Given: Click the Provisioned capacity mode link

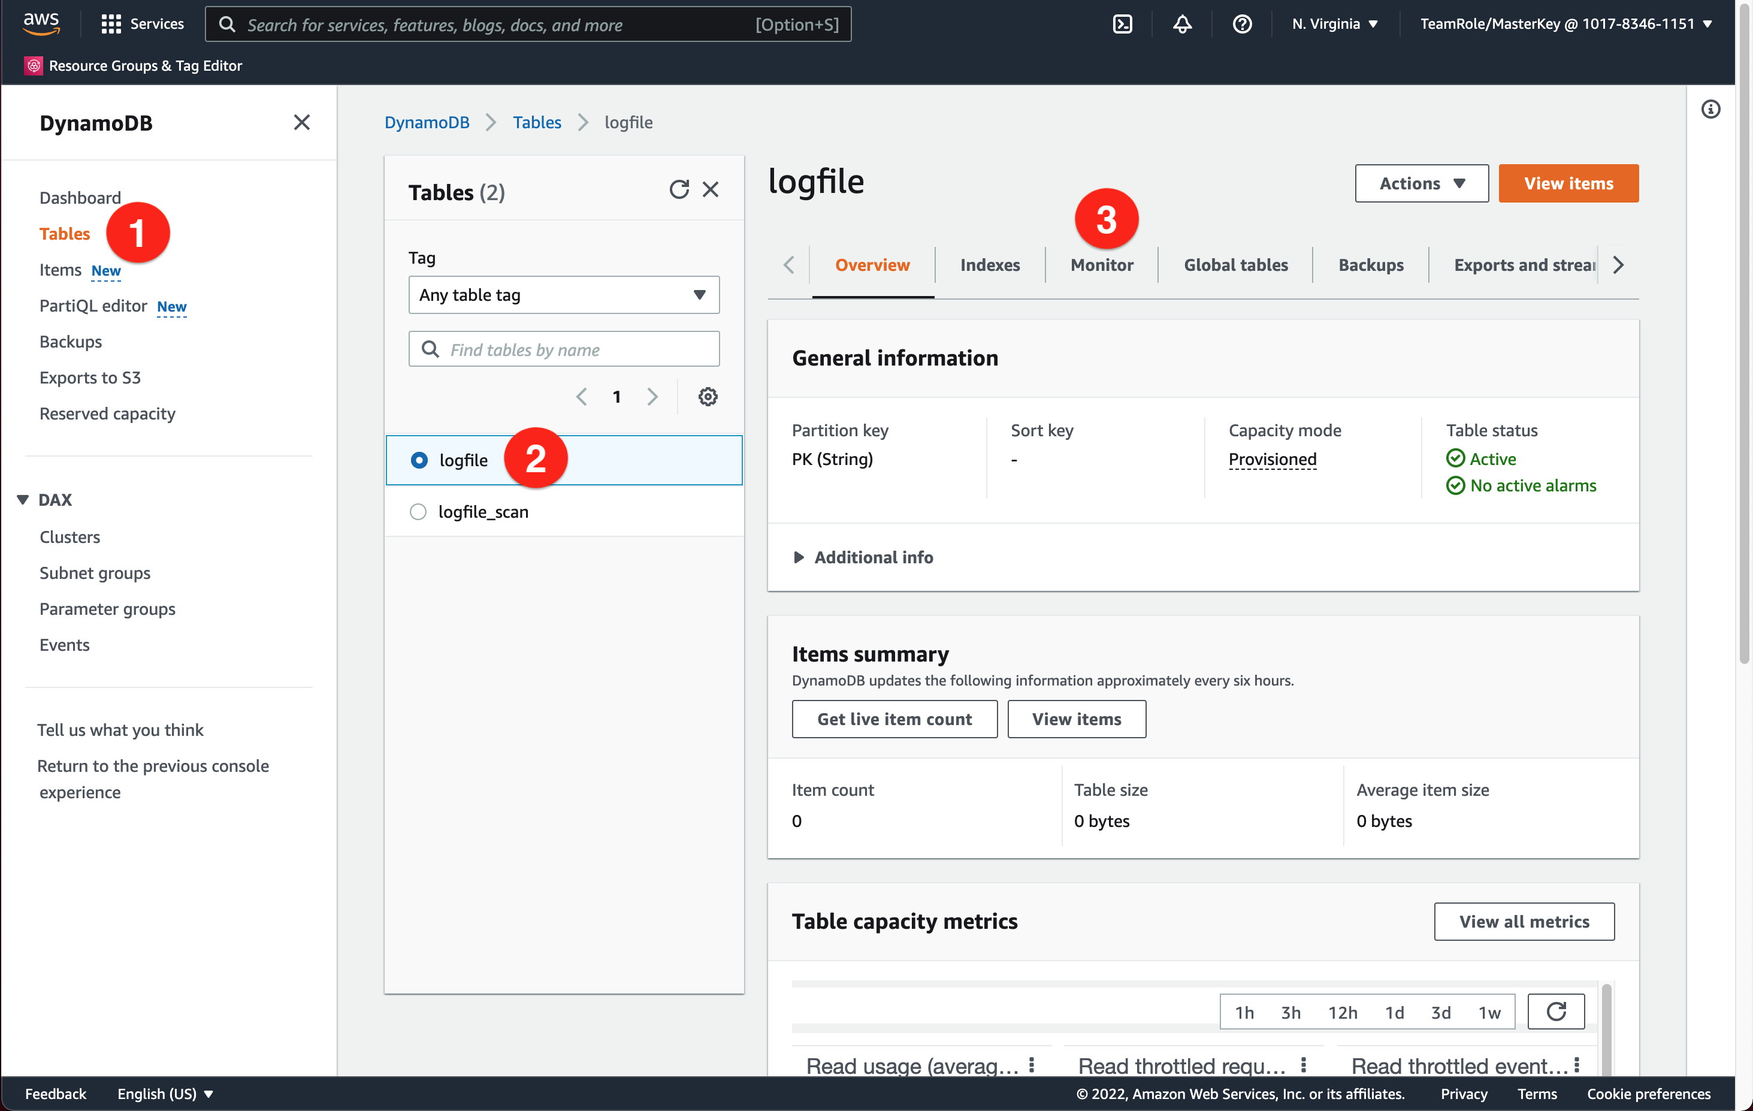Looking at the screenshot, I should 1272,460.
